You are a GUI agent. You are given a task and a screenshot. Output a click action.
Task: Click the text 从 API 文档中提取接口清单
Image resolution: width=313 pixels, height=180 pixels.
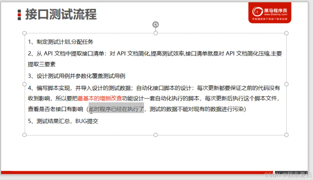(70, 54)
